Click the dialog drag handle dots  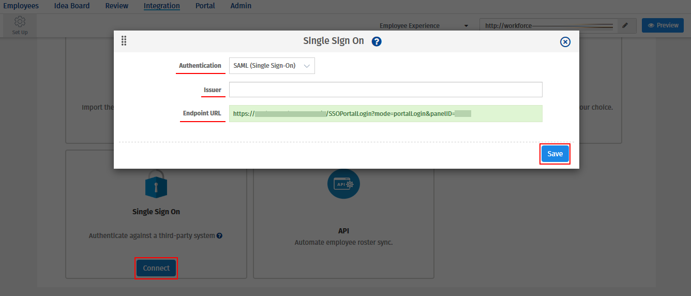[x=124, y=41]
